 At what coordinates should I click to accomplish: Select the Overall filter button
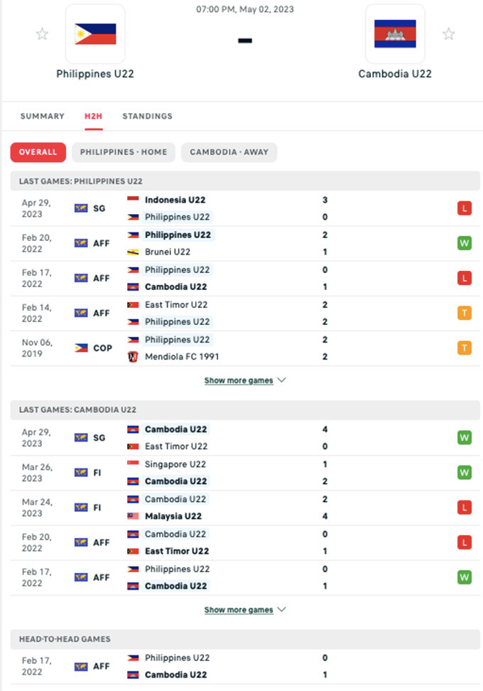[38, 152]
